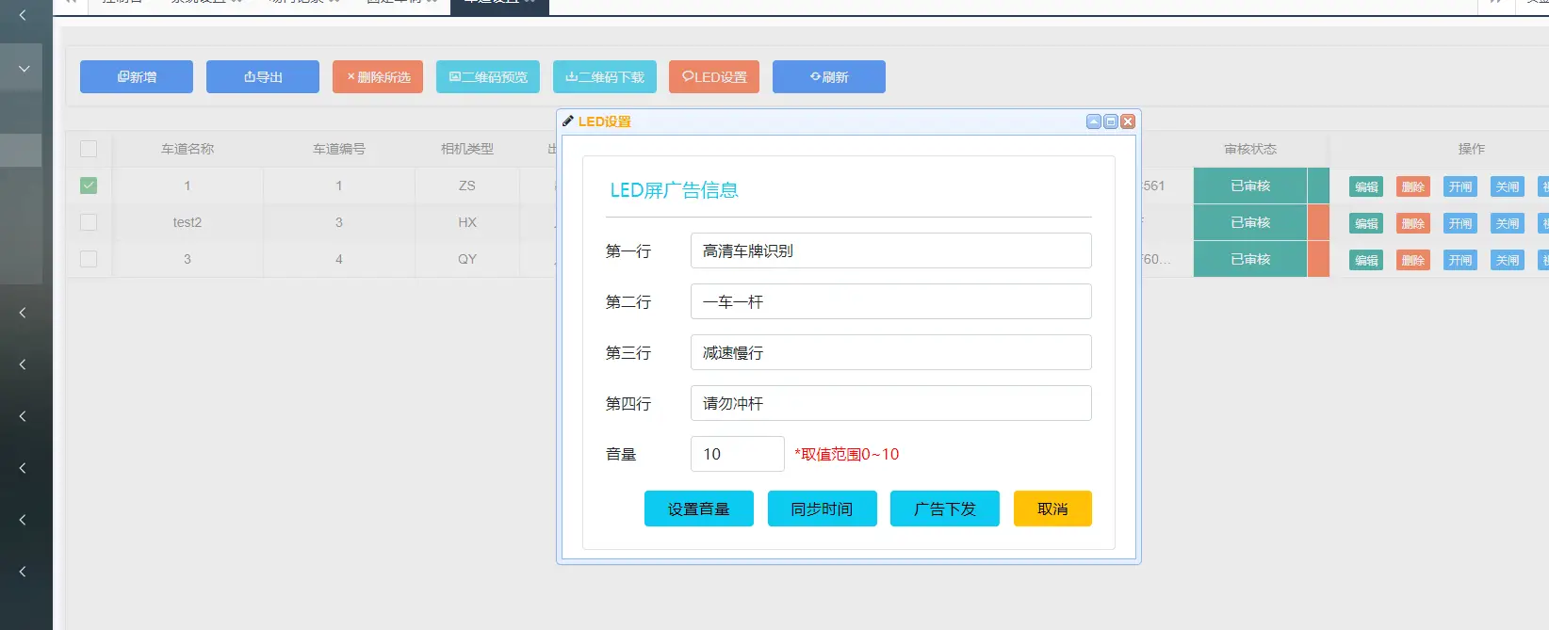Refresh the list with the 刷新 button
1549x630 pixels.
click(x=829, y=77)
